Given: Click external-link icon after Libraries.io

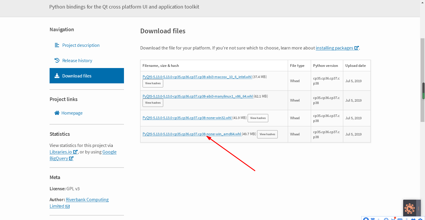Looking at the screenshot, I should pos(75,152).
